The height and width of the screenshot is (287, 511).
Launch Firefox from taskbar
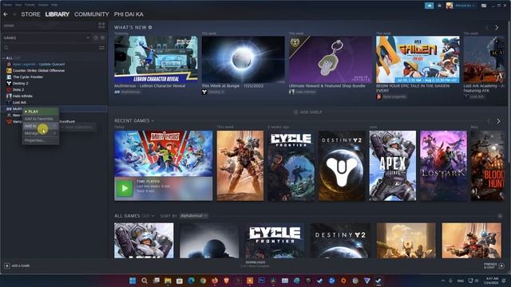(215, 281)
